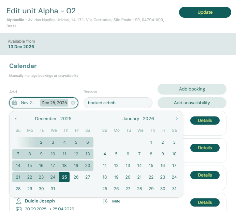Select December 31 in the calendar
The width and height of the screenshot is (236, 211).
click(53, 189)
